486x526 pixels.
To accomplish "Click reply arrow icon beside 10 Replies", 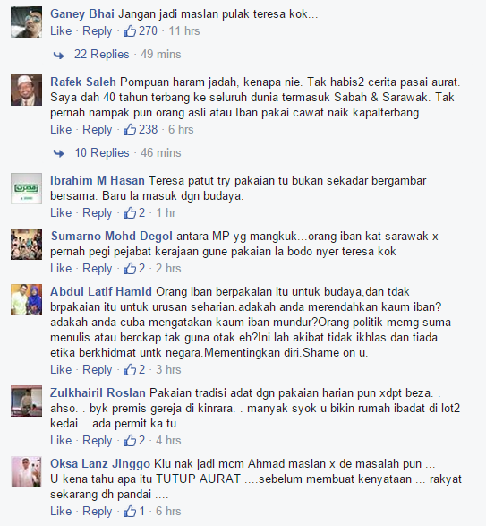I will [59, 153].
